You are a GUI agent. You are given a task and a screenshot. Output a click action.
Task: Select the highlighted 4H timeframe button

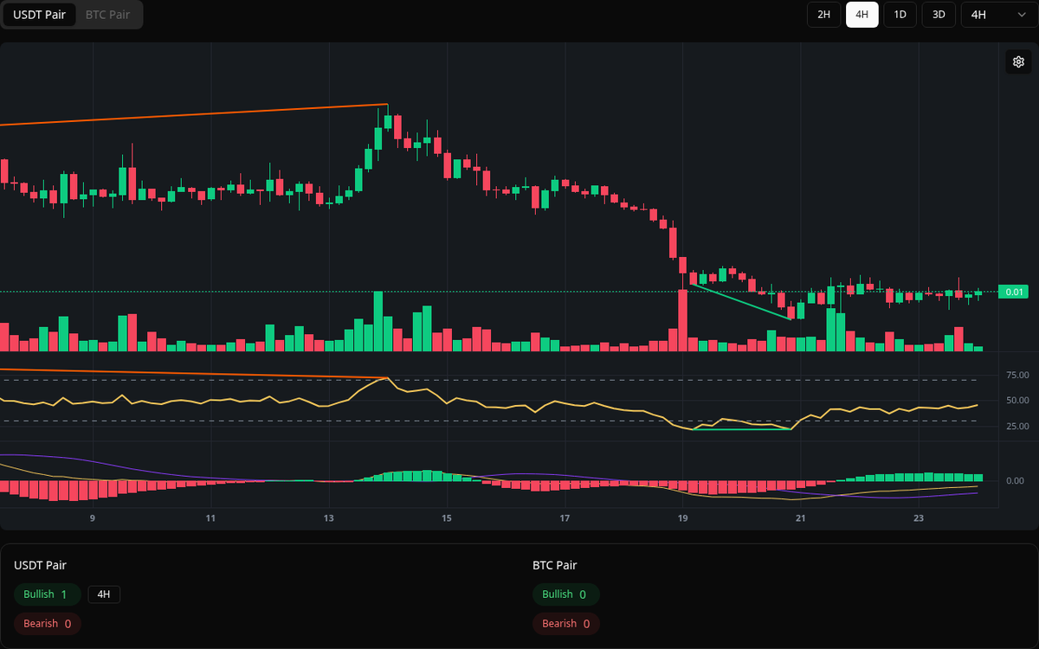[862, 14]
